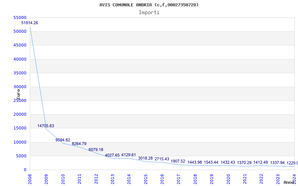
Task: Select the 4027.65 data label
Action: pos(112,155)
